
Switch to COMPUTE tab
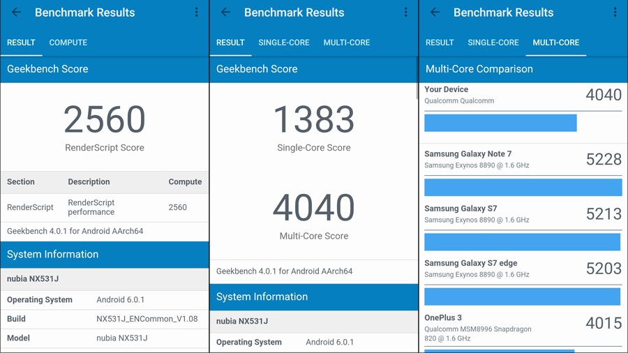(68, 43)
